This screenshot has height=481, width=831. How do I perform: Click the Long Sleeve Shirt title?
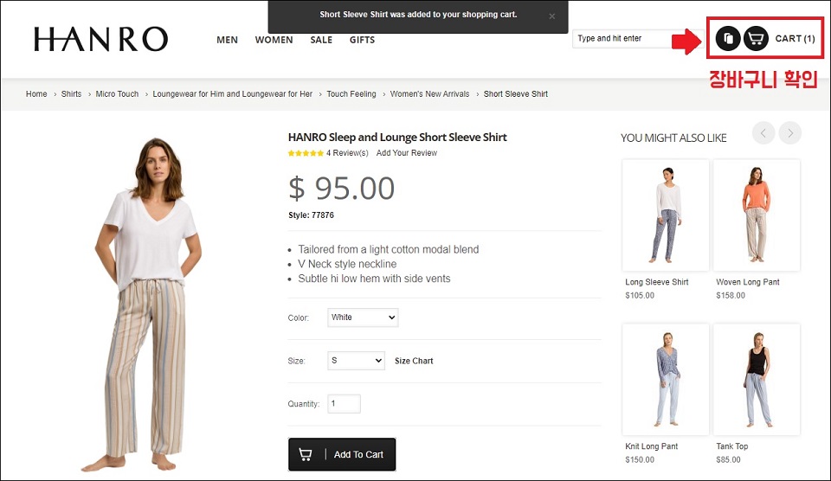point(657,282)
